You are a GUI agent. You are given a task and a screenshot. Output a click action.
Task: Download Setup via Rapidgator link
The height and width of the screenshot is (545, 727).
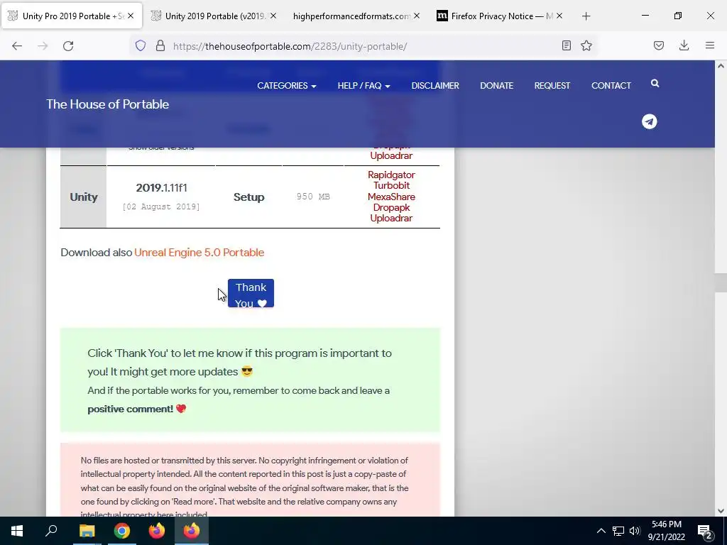pyautogui.click(x=391, y=175)
